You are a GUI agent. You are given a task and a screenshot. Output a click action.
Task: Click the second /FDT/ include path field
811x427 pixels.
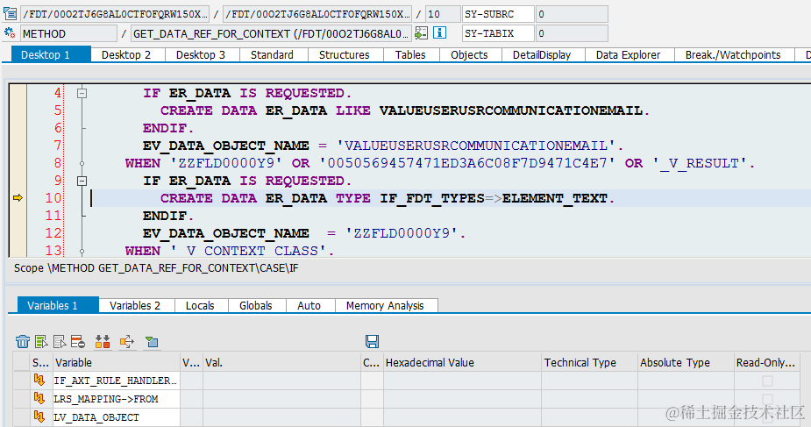317,14
